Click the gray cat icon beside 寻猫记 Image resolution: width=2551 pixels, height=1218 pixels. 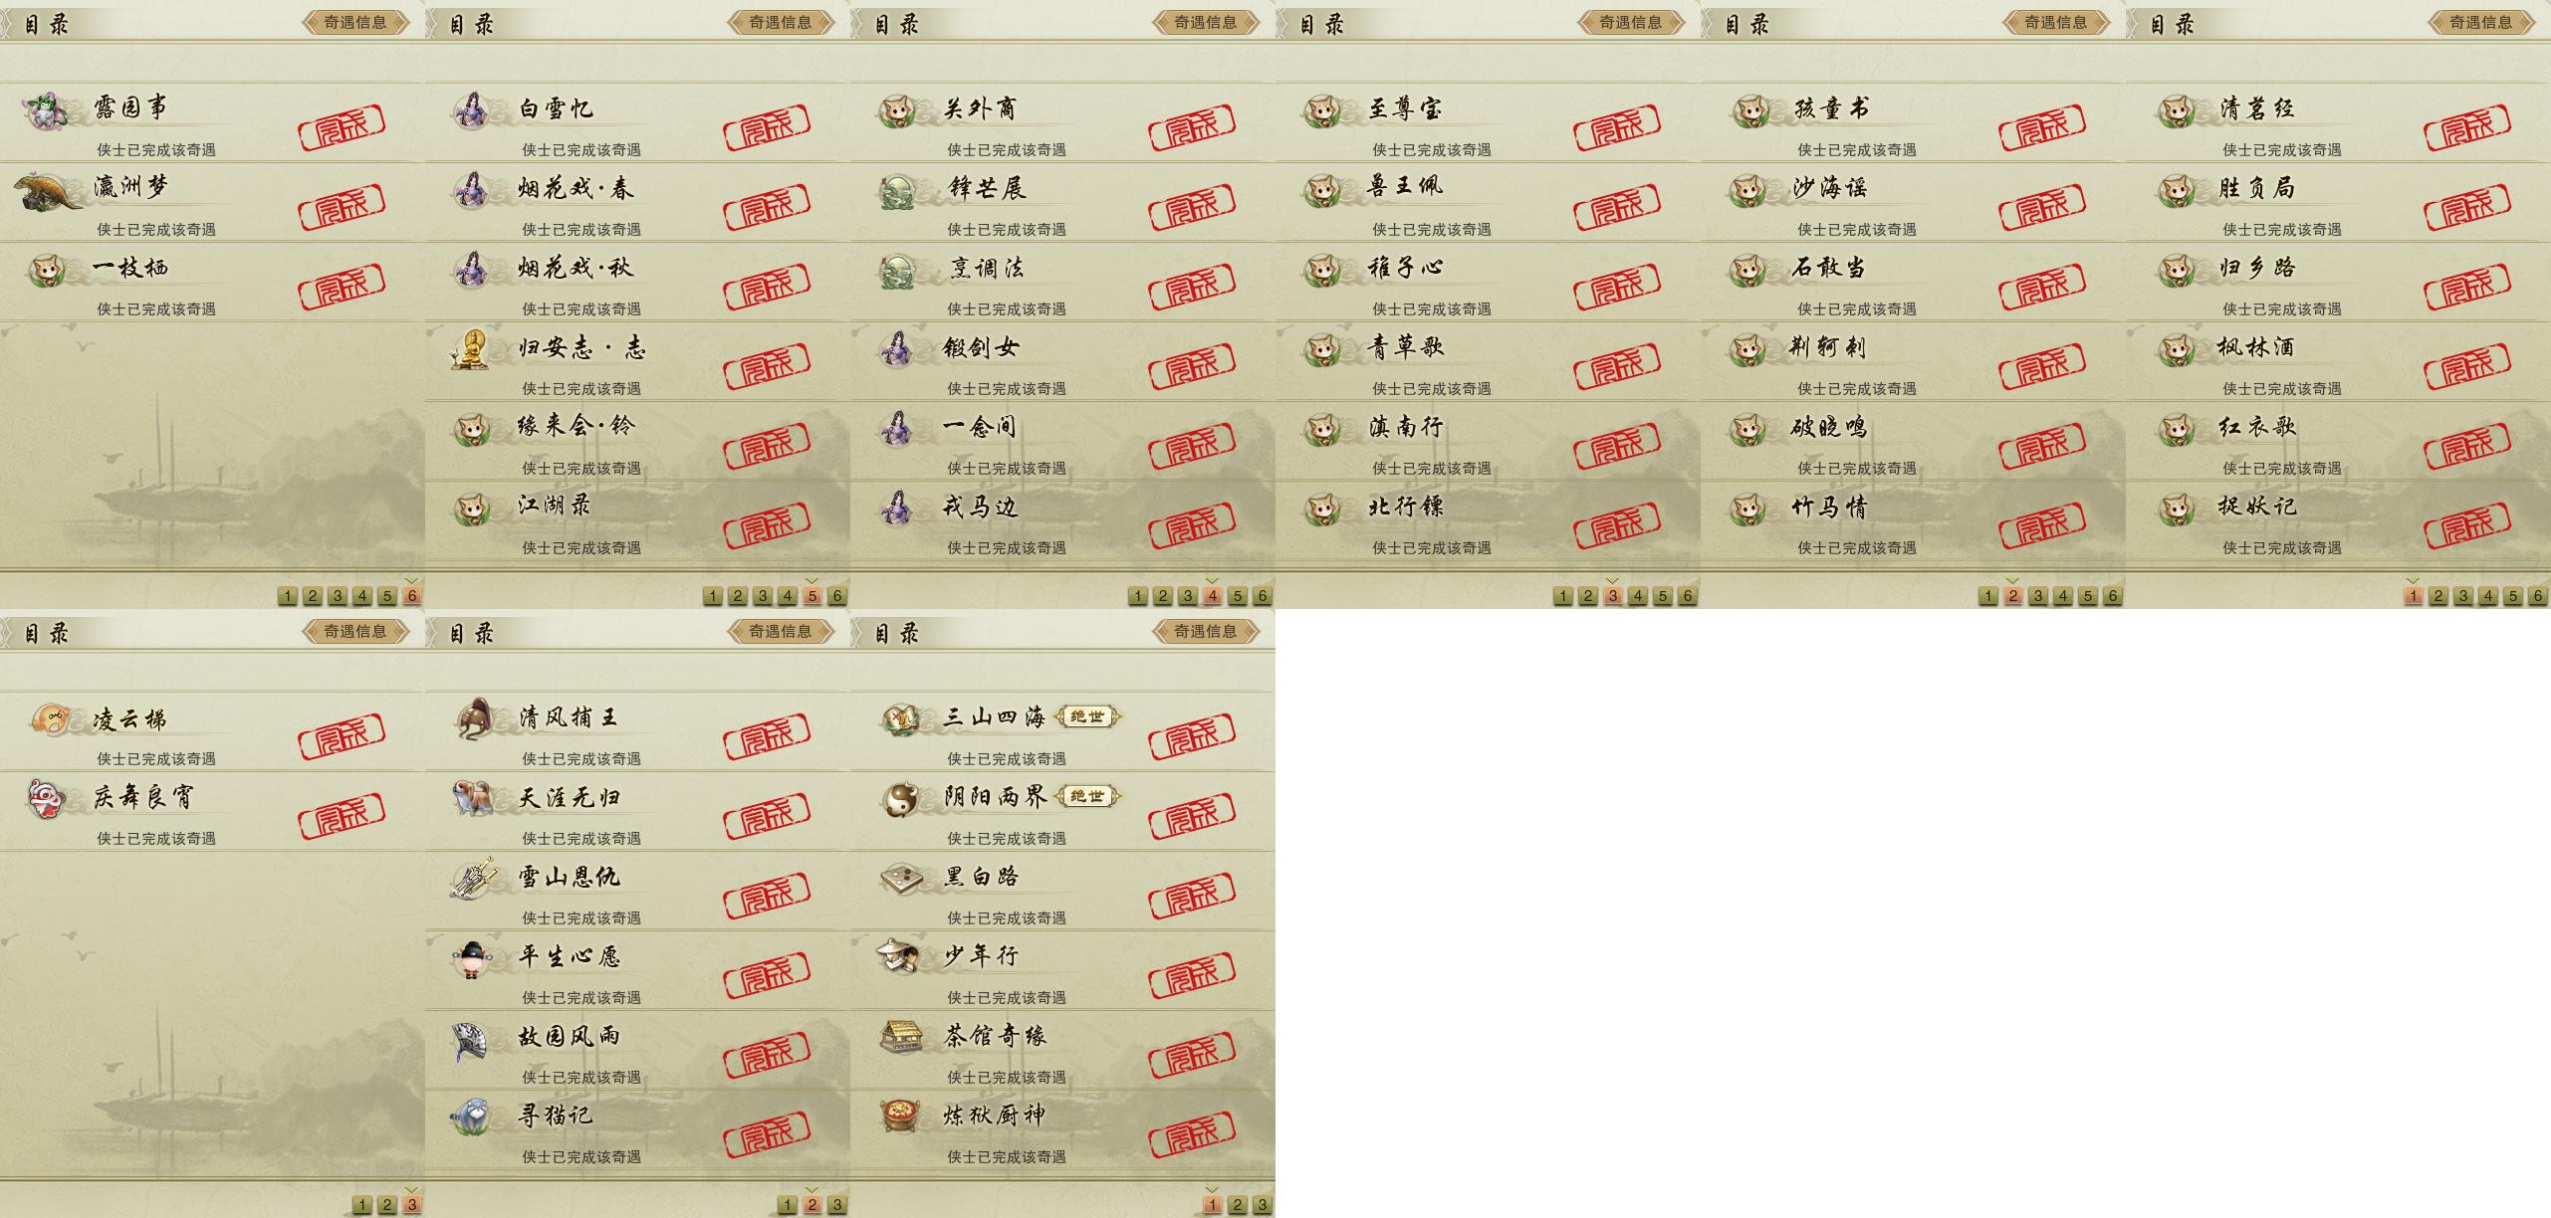[x=471, y=1116]
